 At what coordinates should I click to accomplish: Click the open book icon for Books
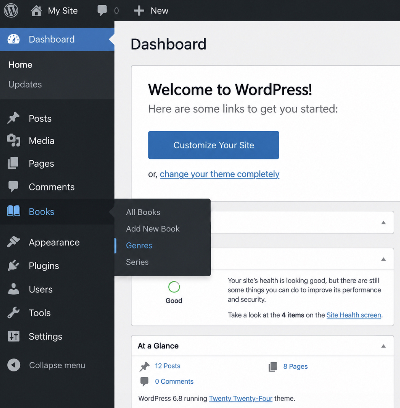[13, 211]
